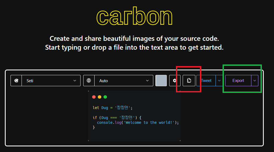
Task: Expand the Tweet dropdown arrow
Action: (x=219, y=81)
